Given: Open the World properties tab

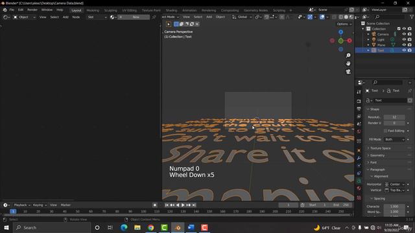Looking at the screenshot, I should [359, 131].
